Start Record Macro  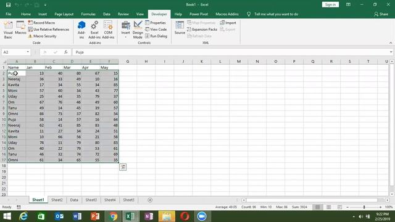click(x=41, y=23)
